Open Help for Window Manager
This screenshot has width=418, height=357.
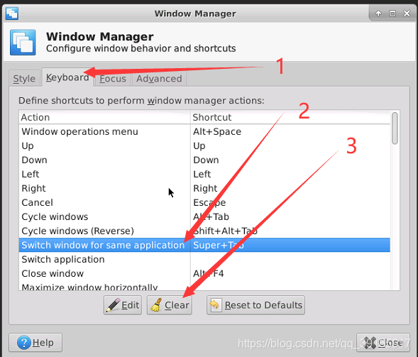tap(35, 343)
